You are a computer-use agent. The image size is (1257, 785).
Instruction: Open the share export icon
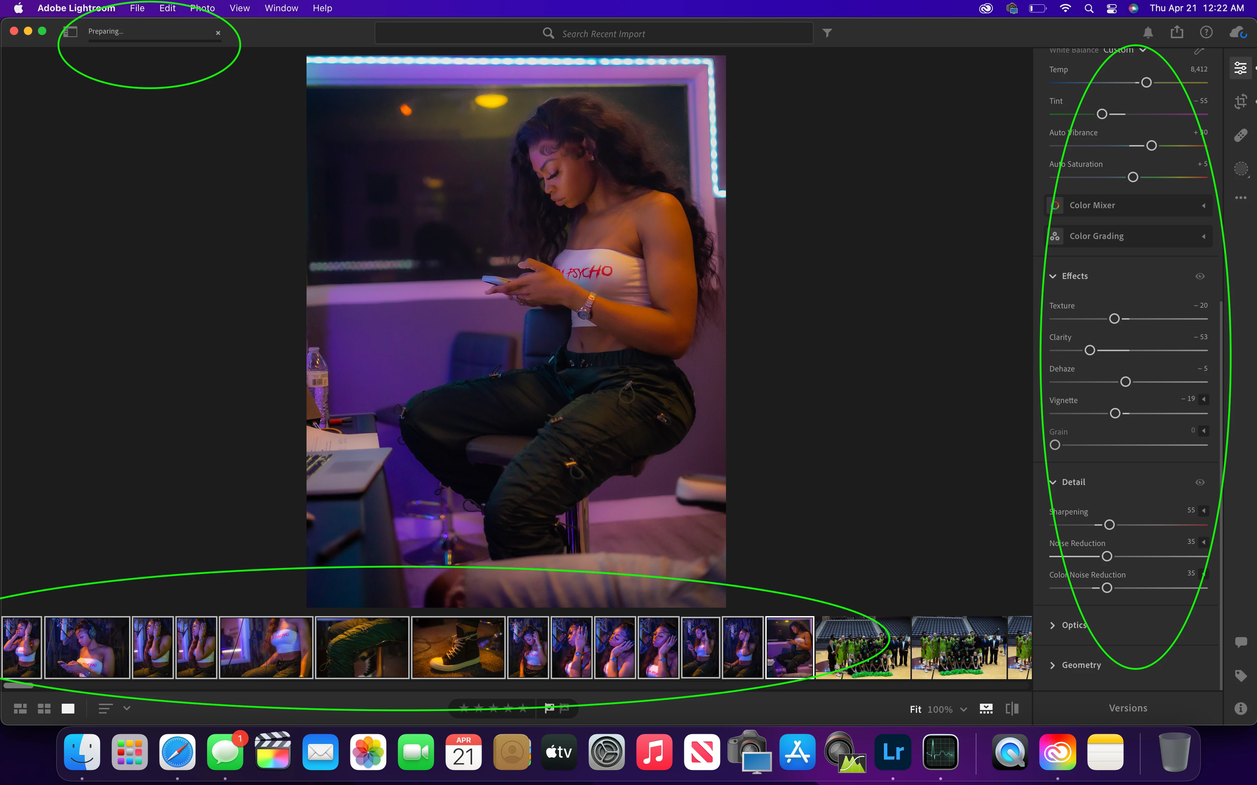[1176, 33]
